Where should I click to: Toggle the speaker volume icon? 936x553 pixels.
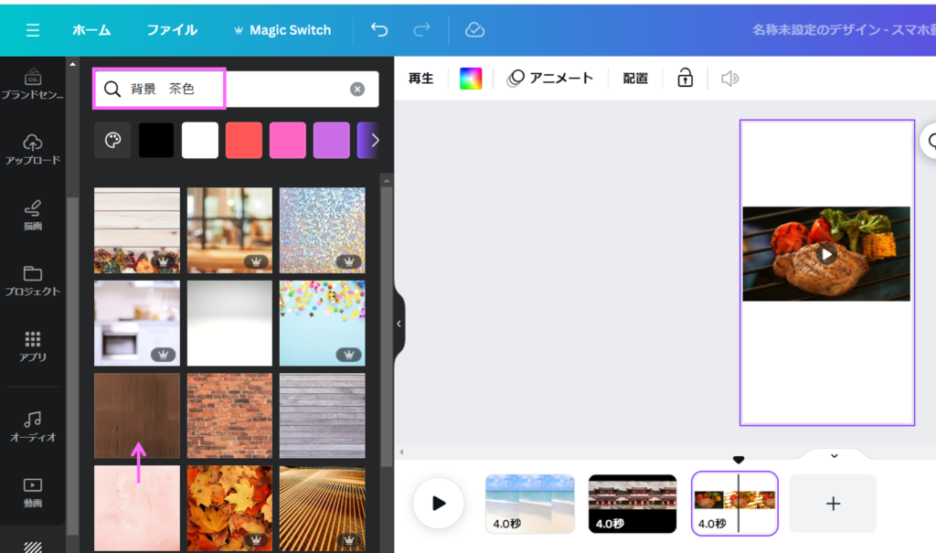(729, 79)
